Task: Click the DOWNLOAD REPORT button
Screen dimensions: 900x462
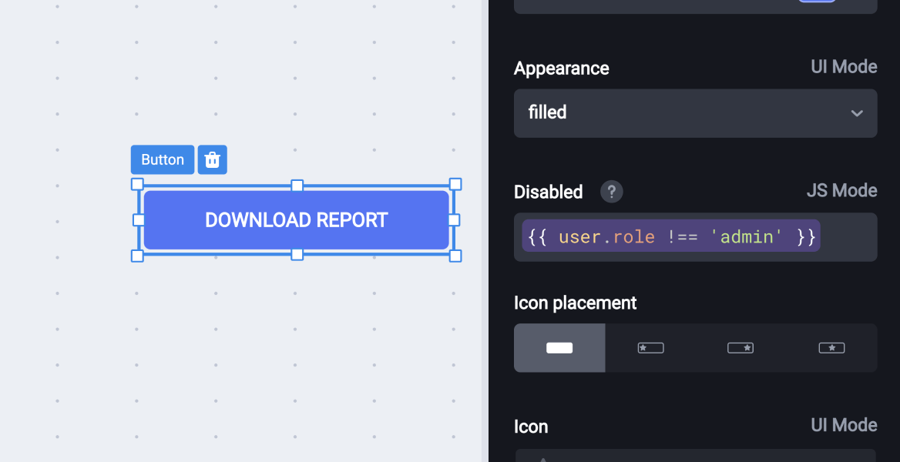Action: [x=296, y=220]
